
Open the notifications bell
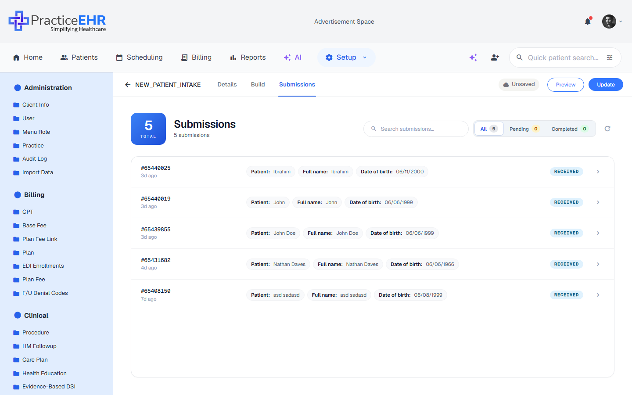coord(588,22)
